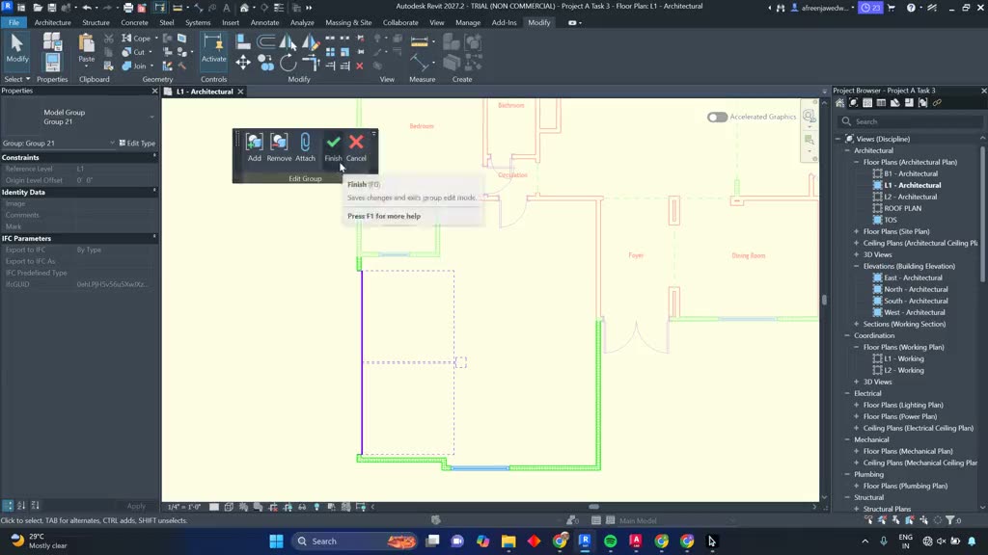Expand Sections (Working Section) node
Viewport: 988px width, 555px height.
click(x=857, y=324)
